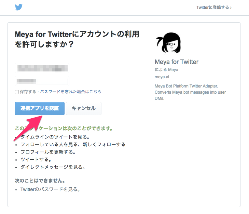The height and width of the screenshot is (214, 249).
Task: Click the blurred username input field
Action: click(42, 68)
